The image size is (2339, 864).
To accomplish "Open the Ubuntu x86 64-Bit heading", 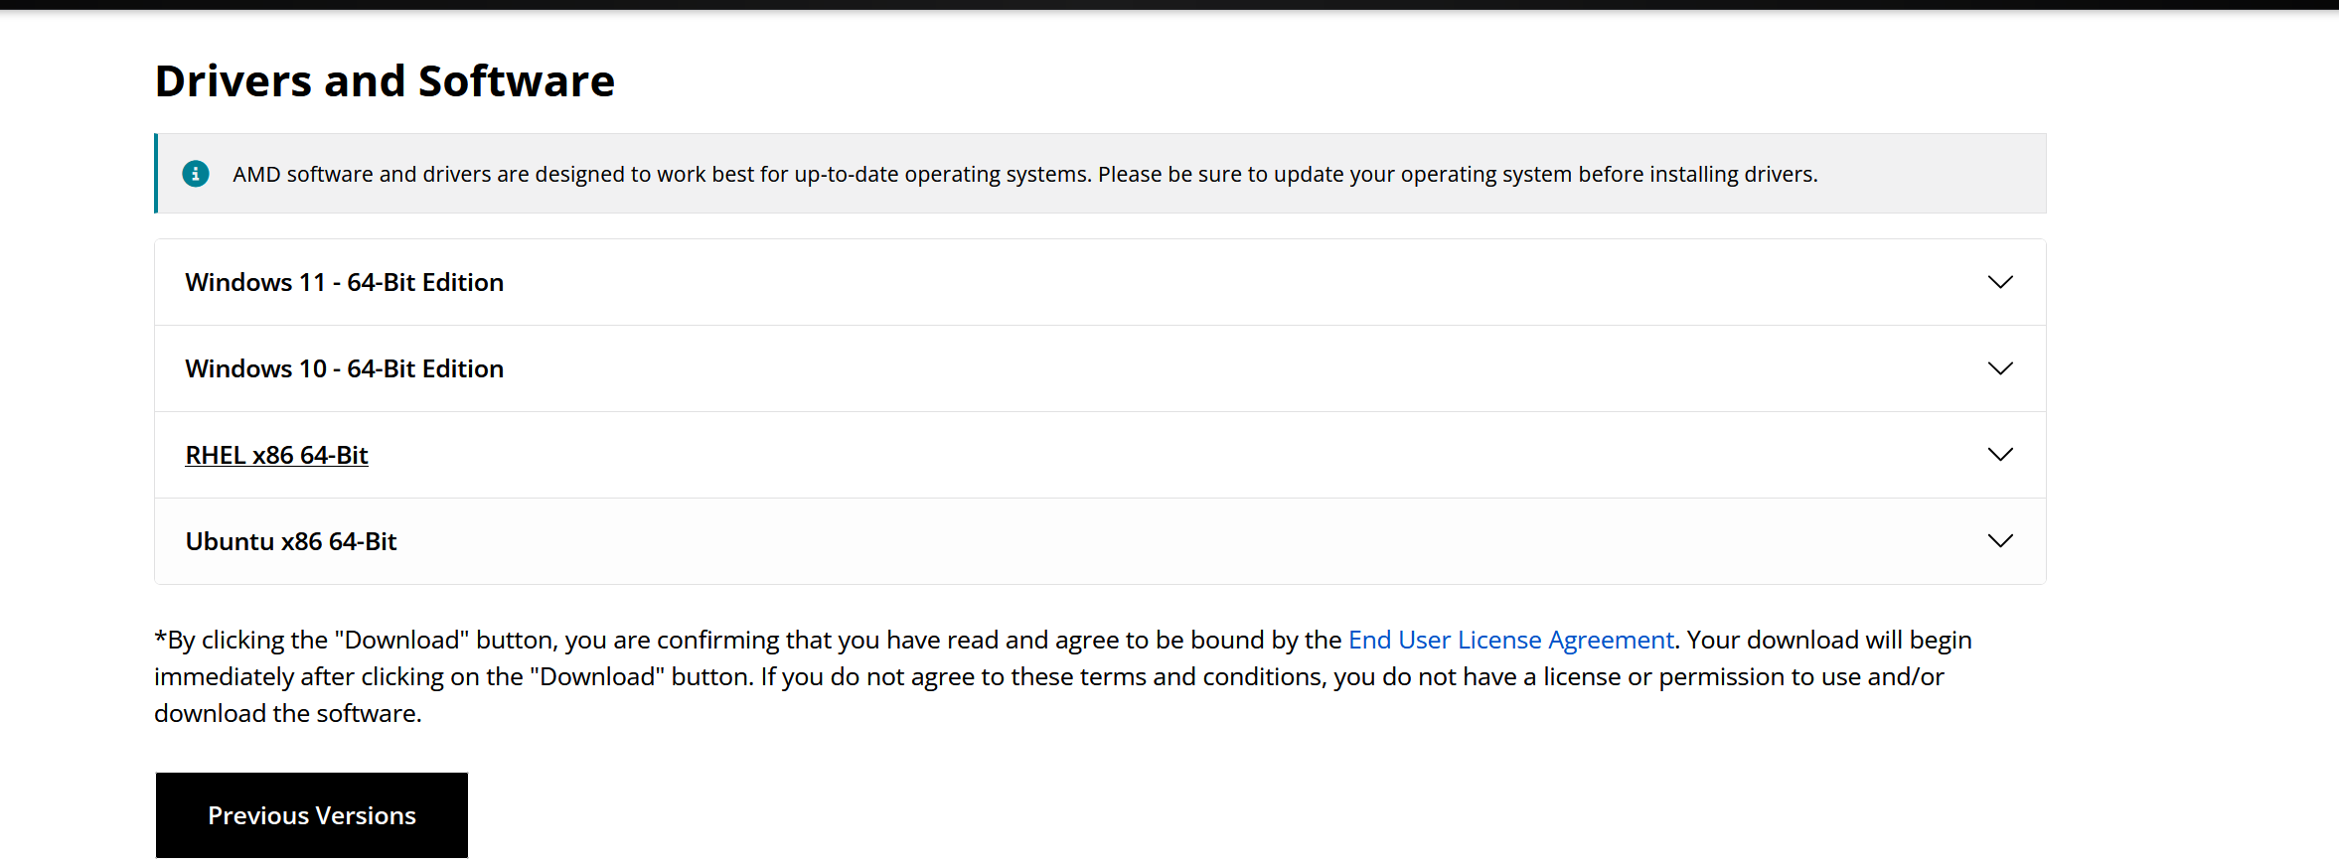I will click(x=291, y=541).
